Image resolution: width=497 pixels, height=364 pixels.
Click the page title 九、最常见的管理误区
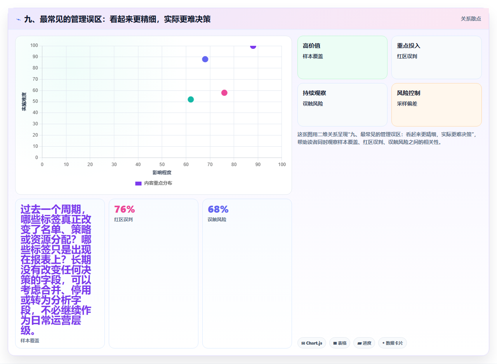point(117,19)
